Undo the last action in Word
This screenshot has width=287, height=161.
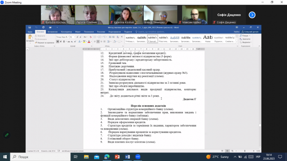[36, 27]
